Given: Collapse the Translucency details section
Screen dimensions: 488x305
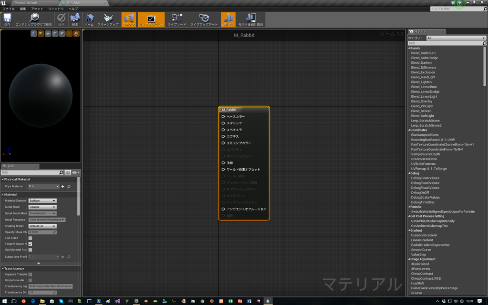Looking at the screenshot, I should [2, 269].
